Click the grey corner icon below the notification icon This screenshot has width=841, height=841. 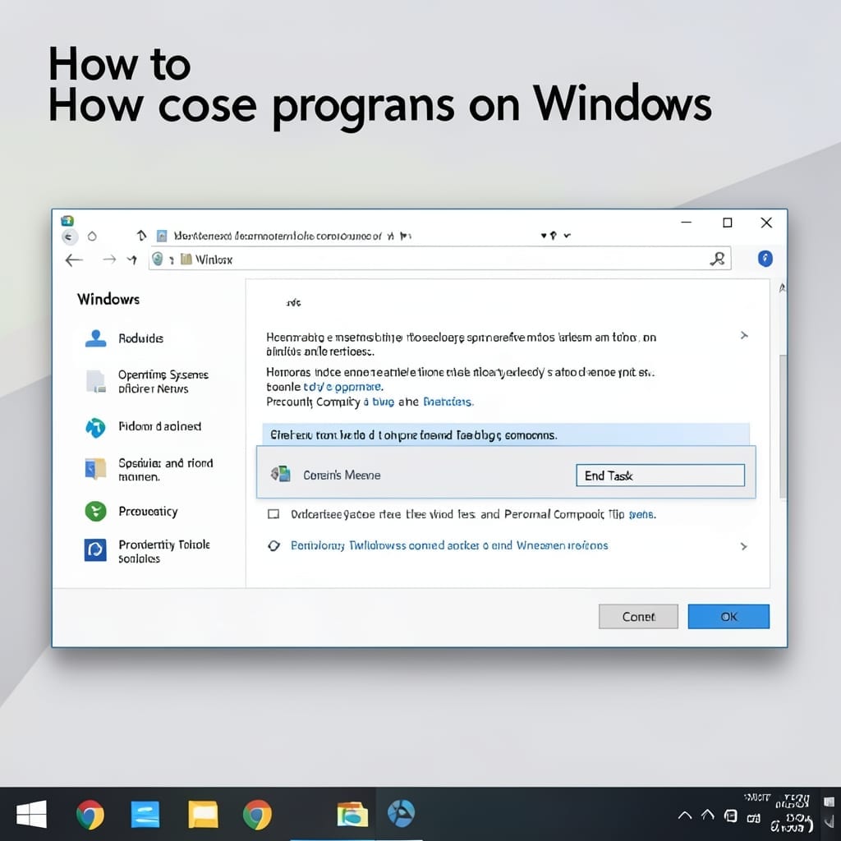(x=830, y=822)
